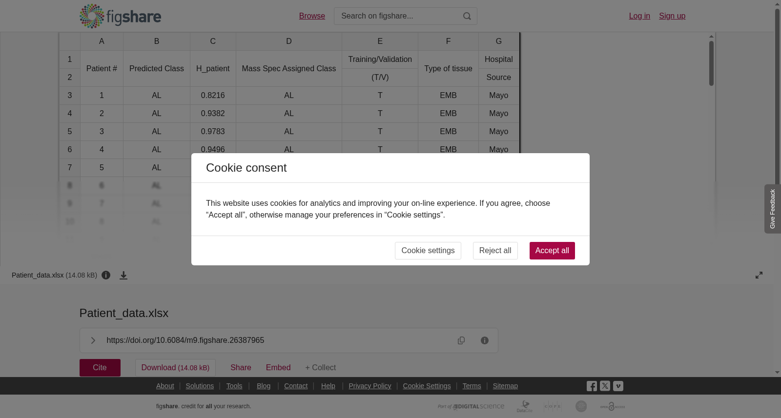Click the Share link
The height and width of the screenshot is (418, 781).
pos(241,368)
